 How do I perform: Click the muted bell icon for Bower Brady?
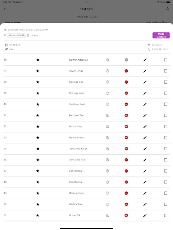coord(108,71)
